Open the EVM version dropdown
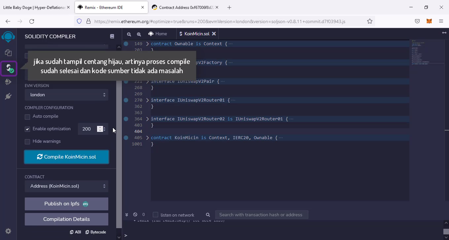 [x=66, y=95]
